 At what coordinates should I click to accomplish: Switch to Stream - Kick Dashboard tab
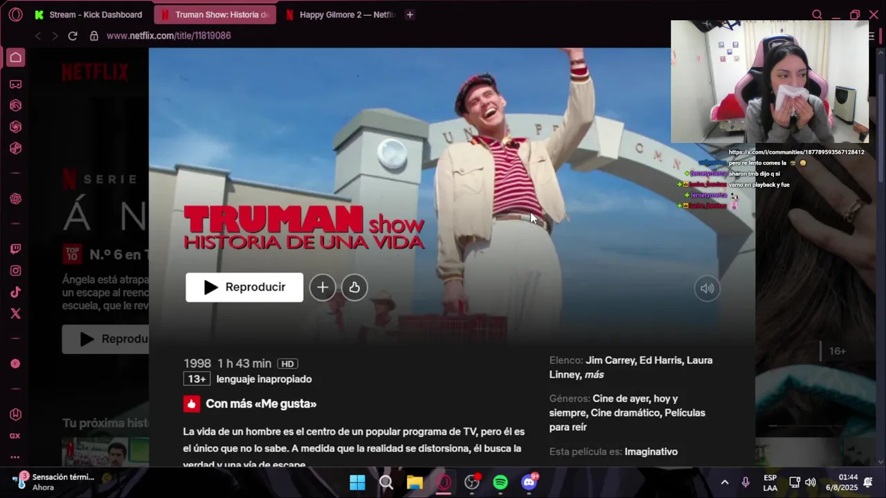(88, 15)
